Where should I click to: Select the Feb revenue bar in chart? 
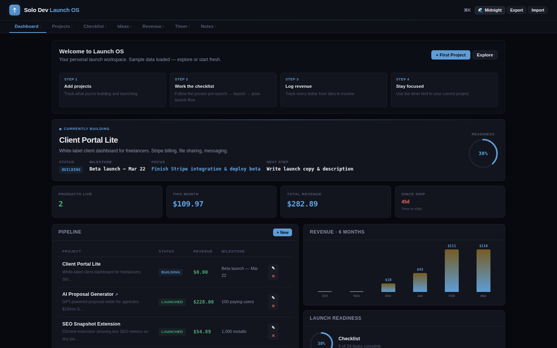click(452, 270)
